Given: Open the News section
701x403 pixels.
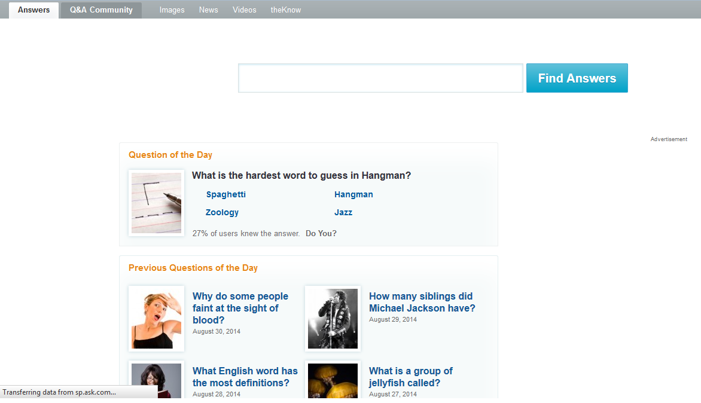Looking at the screenshot, I should click(208, 10).
